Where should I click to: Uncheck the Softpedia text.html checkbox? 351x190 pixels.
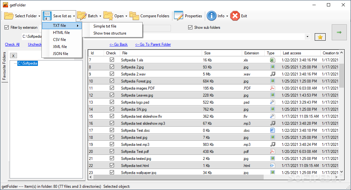click(x=112, y=165)
